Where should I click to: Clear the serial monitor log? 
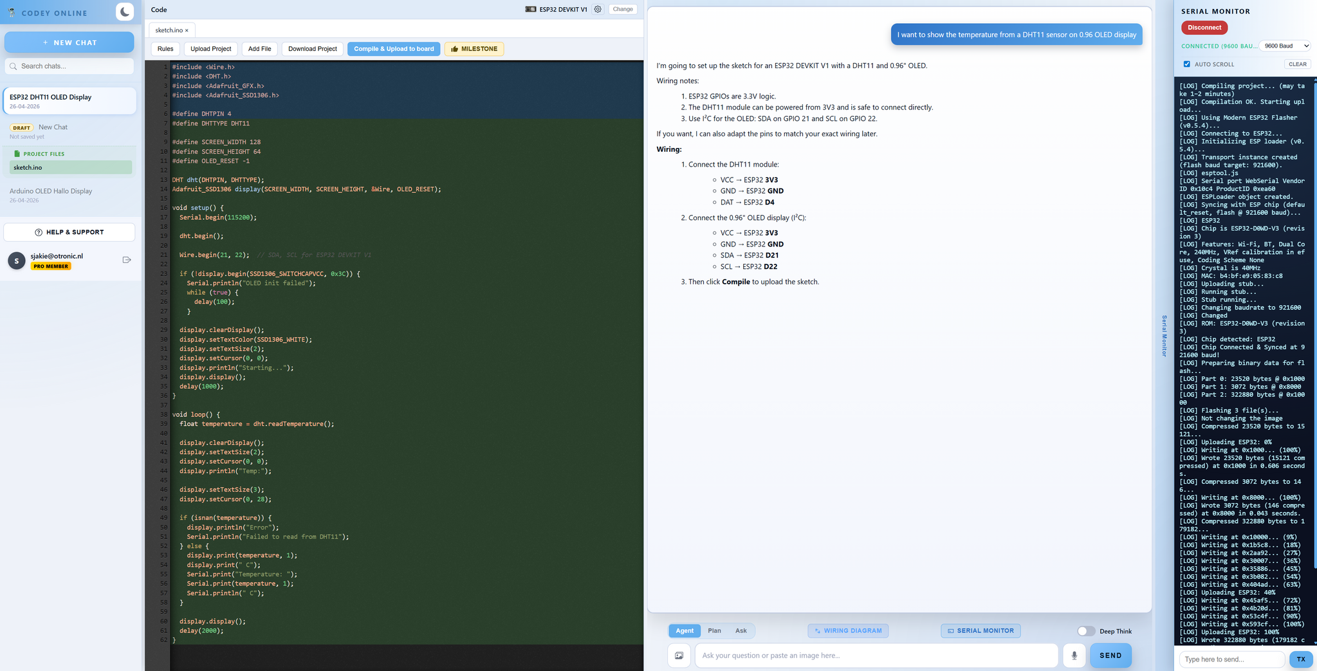click(1298, 64)
